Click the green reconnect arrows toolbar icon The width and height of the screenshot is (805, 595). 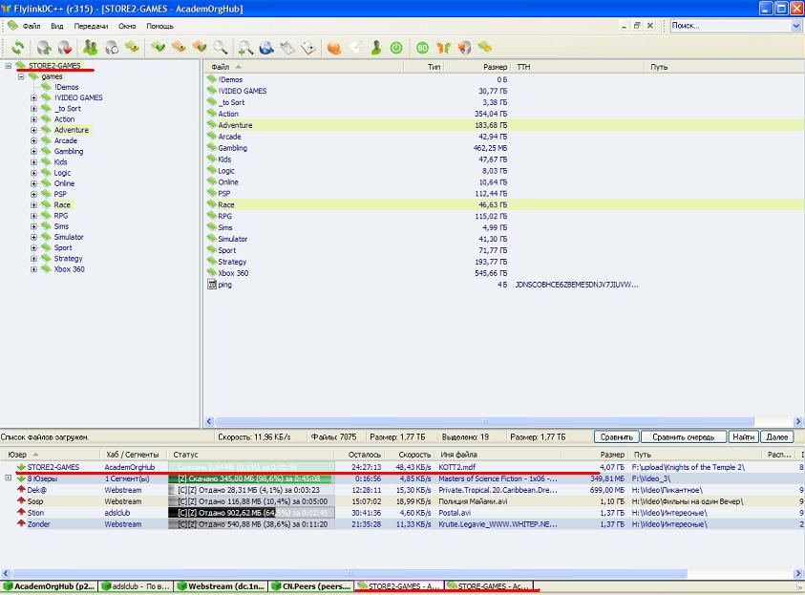[x=18, y=48]
